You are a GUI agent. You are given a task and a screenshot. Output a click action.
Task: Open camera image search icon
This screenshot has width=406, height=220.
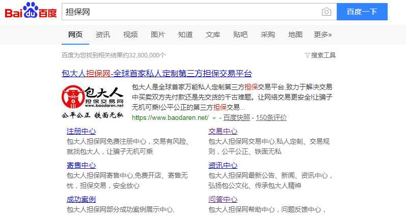(326, 12)
